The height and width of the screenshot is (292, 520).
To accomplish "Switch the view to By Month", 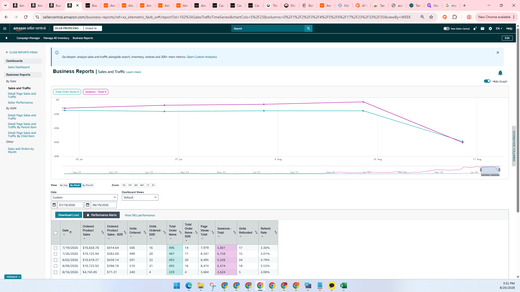I will coord(88,185).
